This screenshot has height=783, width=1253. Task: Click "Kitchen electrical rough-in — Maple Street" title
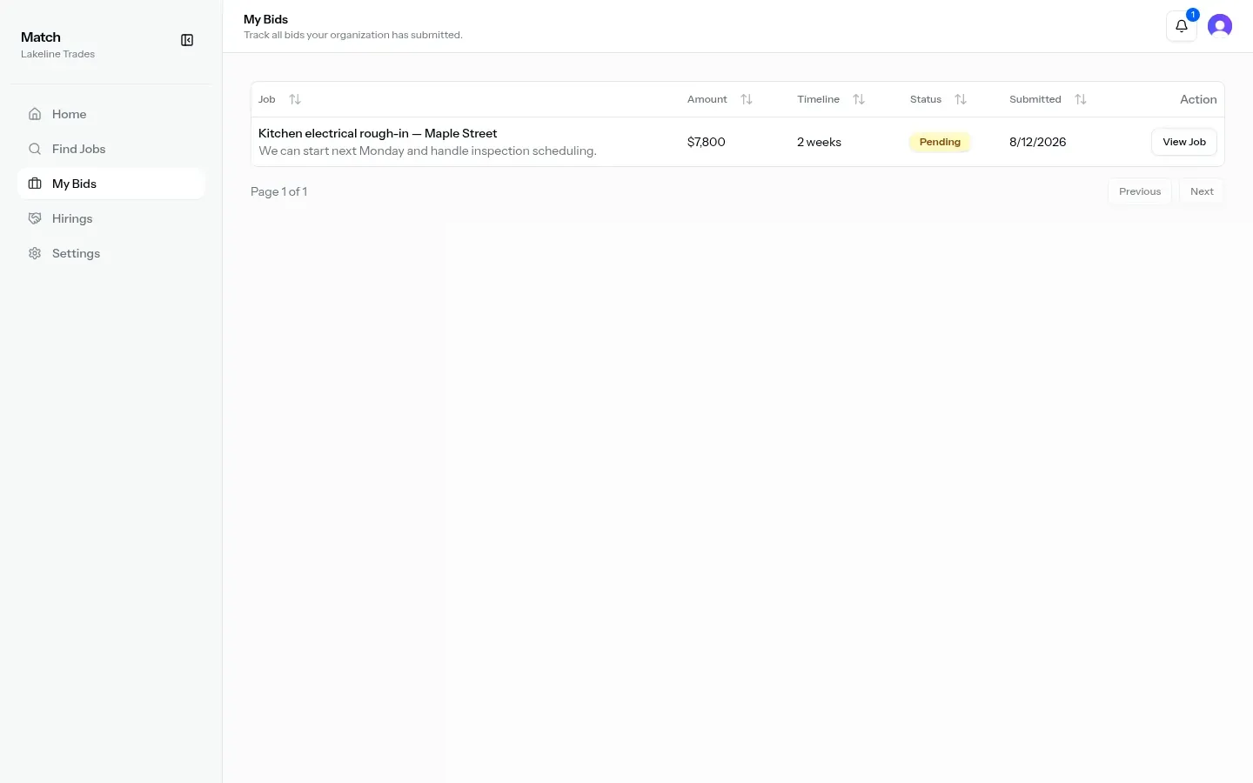pyautogui.click(x=378, y=133)
